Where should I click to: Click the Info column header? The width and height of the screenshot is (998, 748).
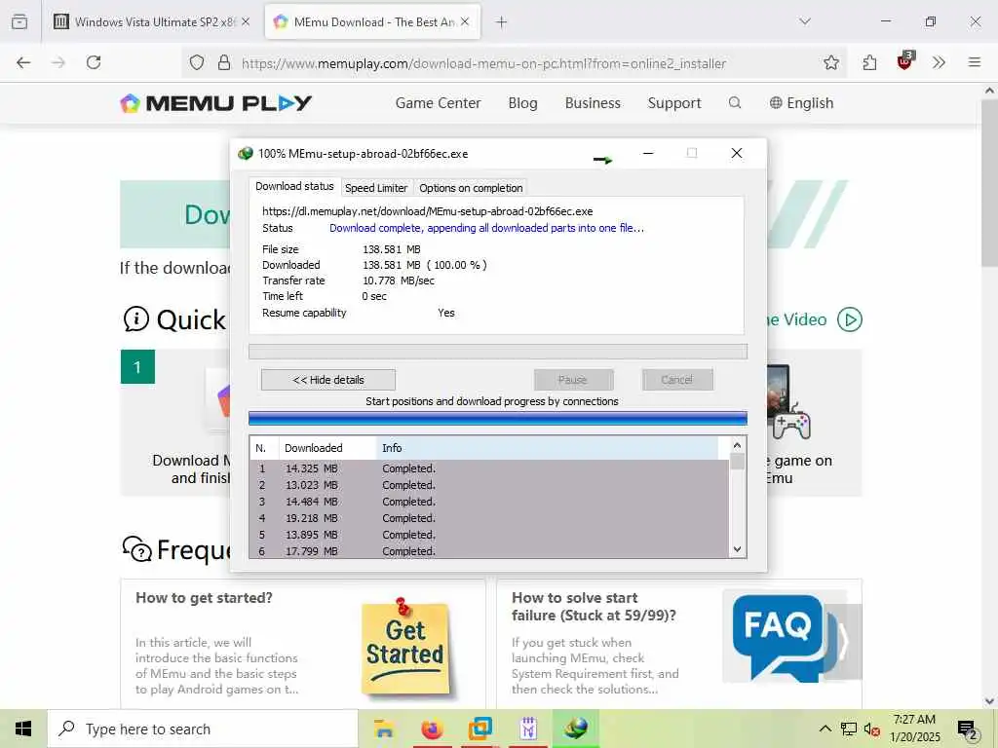pos(548,448)
